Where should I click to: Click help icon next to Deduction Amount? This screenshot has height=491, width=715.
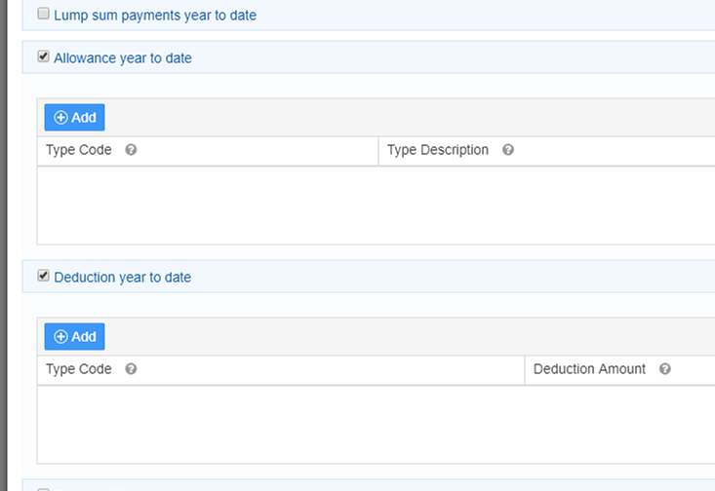665,369
